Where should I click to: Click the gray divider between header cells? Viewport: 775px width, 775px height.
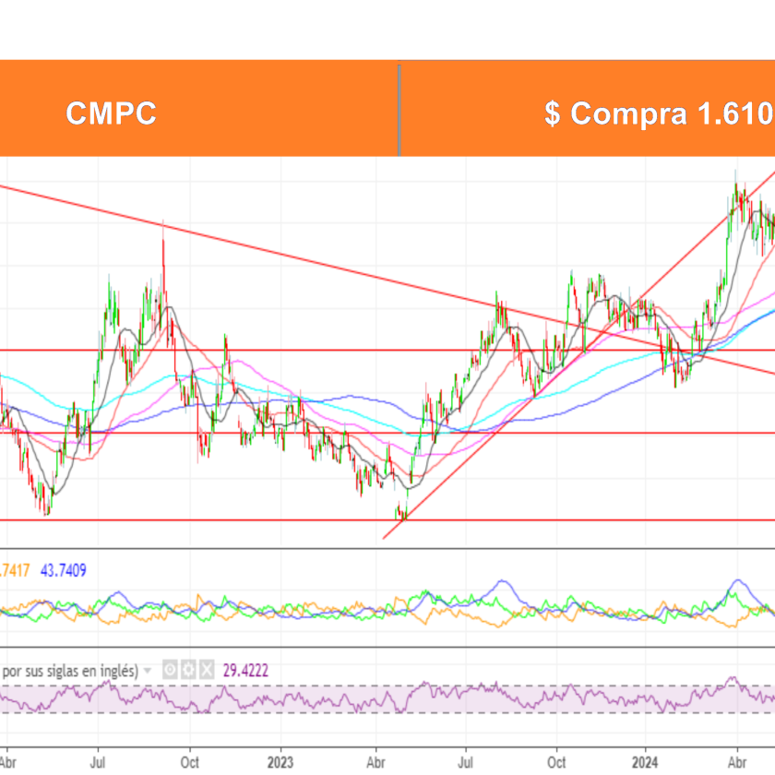[x=399, y=111]
